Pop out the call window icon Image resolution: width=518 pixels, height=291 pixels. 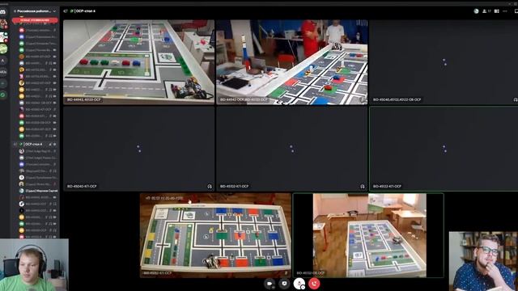tap(516, 11)
